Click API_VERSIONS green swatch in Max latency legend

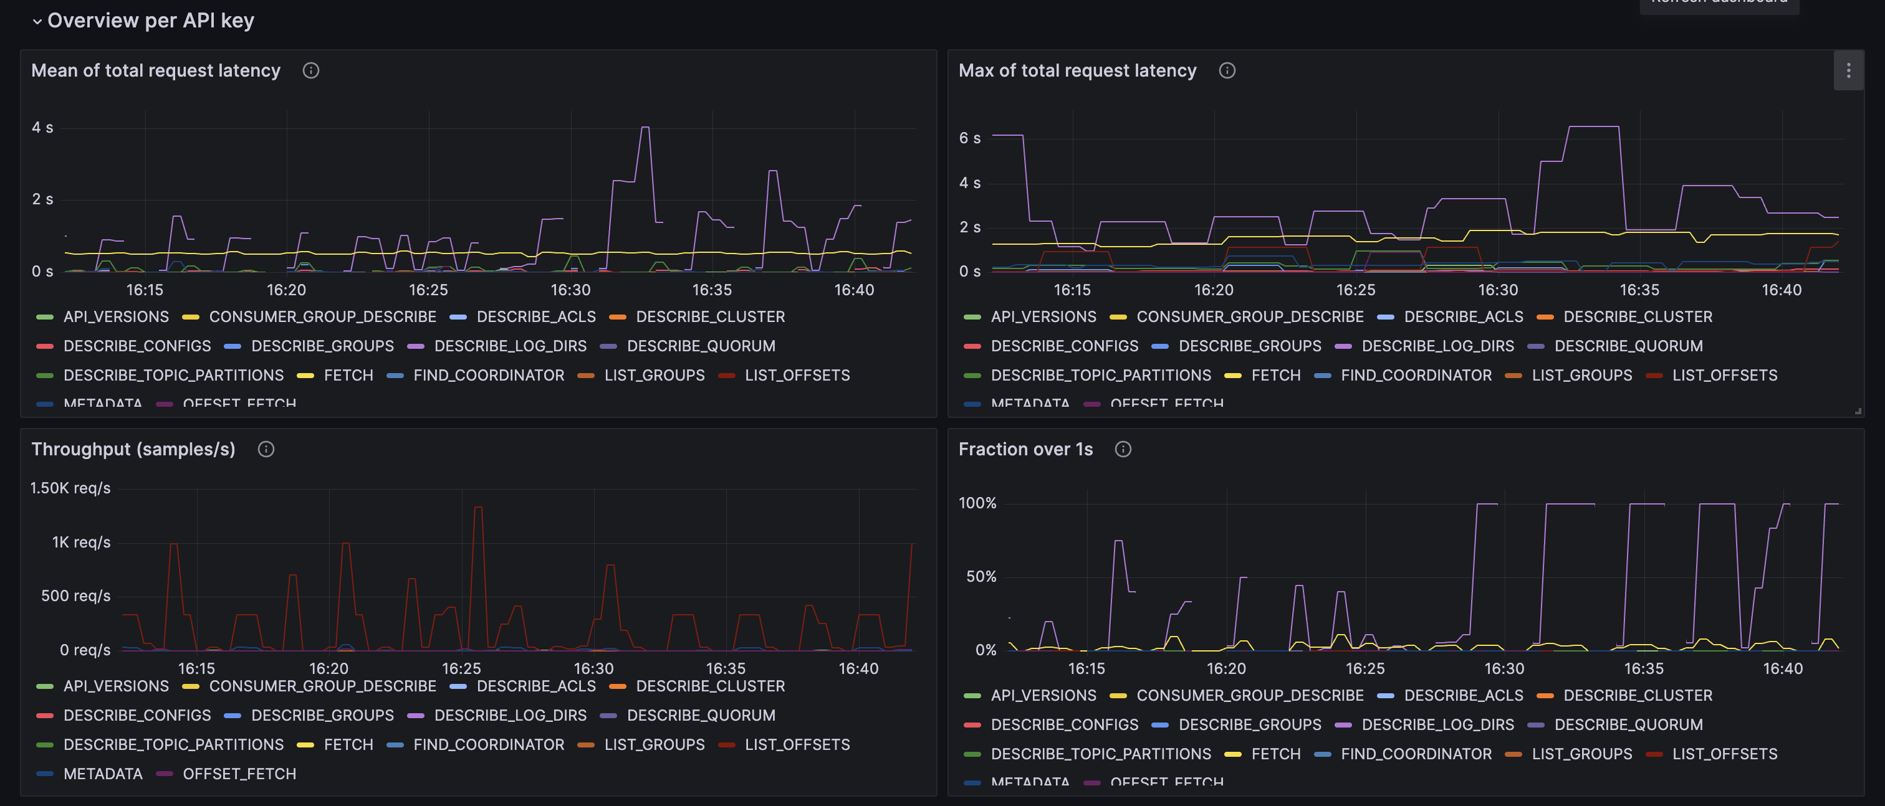pyautogui.click(x=972, y=318)
